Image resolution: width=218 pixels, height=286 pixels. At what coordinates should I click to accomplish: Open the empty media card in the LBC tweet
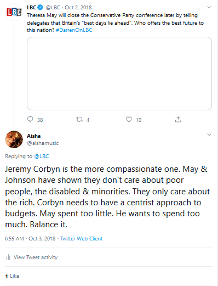tap(119, 74)
